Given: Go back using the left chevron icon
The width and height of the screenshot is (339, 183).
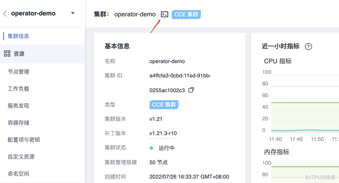Looking at the screenshot, I should pos(5,14).
